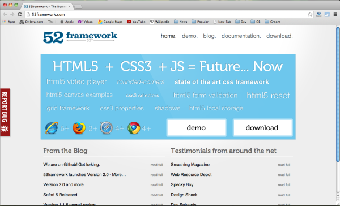Bookmark this page with the star icon
Viewport: 340px width, 206px height.
coord(310,15)
